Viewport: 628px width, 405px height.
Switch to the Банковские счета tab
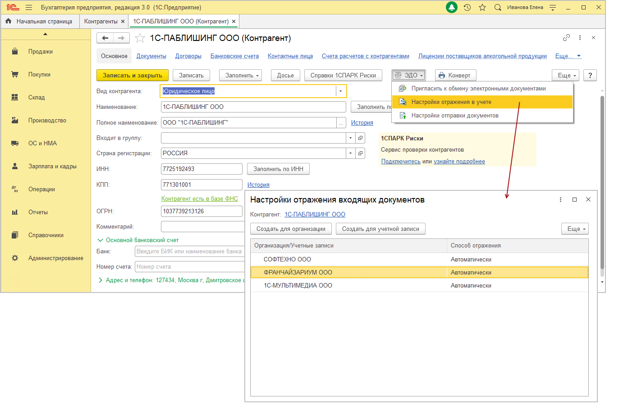234,56
